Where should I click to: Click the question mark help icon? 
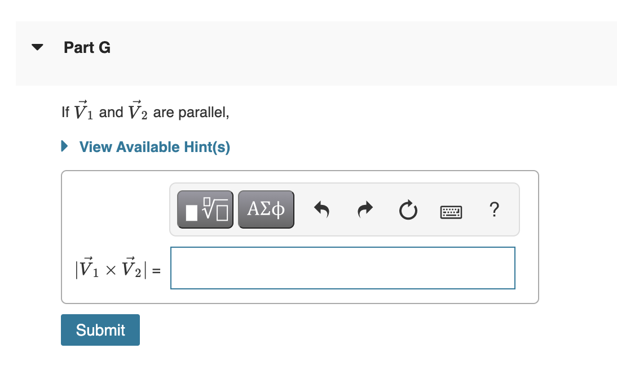pos(495,210)
